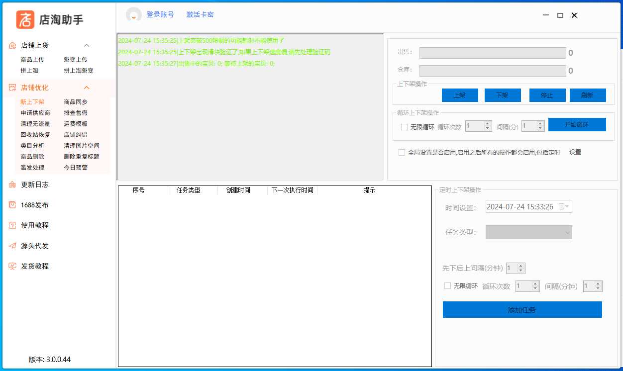Open 更新日志 via its sidebar icon

point(12,185)
